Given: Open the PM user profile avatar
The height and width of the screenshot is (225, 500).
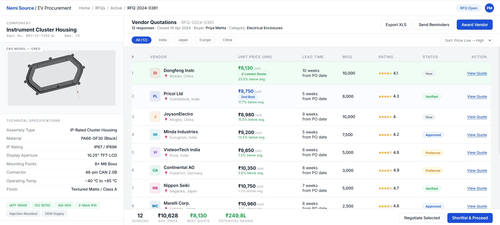Looking at the screenshot, I should [x=489, y=8].
